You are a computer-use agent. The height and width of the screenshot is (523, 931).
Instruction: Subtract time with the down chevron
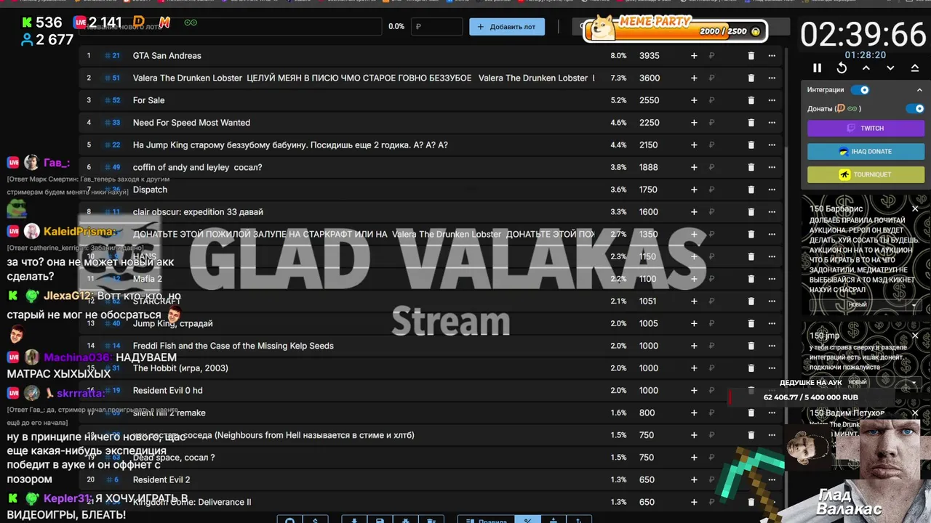pyautogui.click(x=890, y=68)
